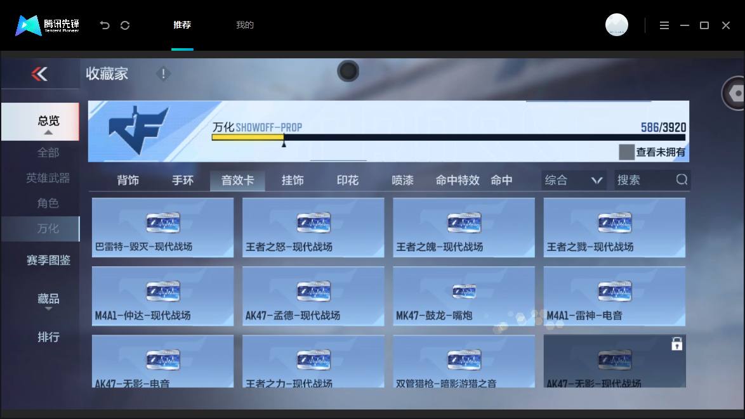The width and height of the screenshot is (745, 419).
Task: Toggle the 查看未拥有 checkbox
Action: 626,152
